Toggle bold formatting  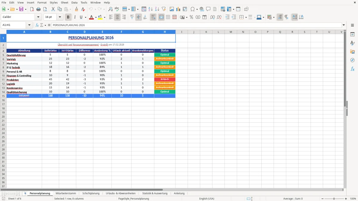(68, 17)
